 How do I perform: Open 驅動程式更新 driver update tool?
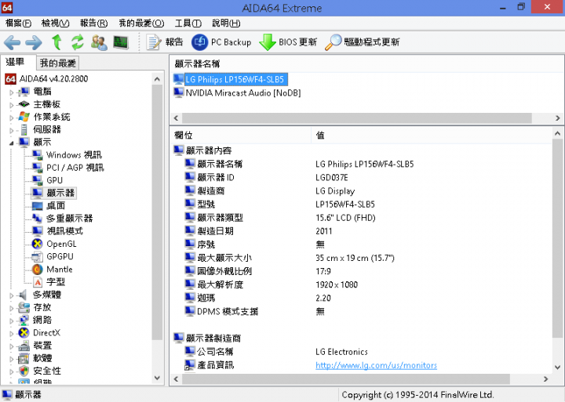[x=362, y=42]
